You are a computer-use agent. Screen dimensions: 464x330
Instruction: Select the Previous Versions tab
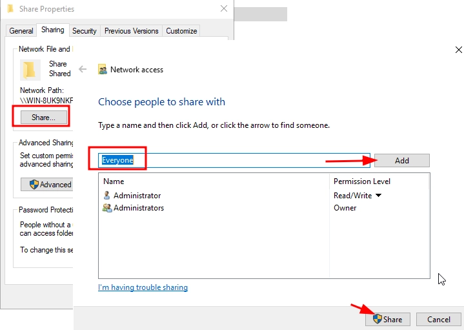[x=132, y=31]
